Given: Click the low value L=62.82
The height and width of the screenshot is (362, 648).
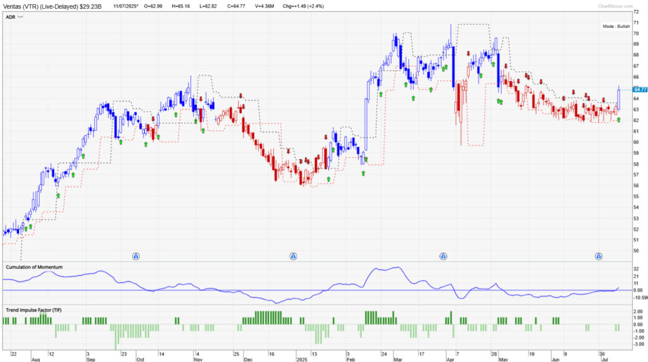Looking at the screenshot, I should (x=208, y=6).
